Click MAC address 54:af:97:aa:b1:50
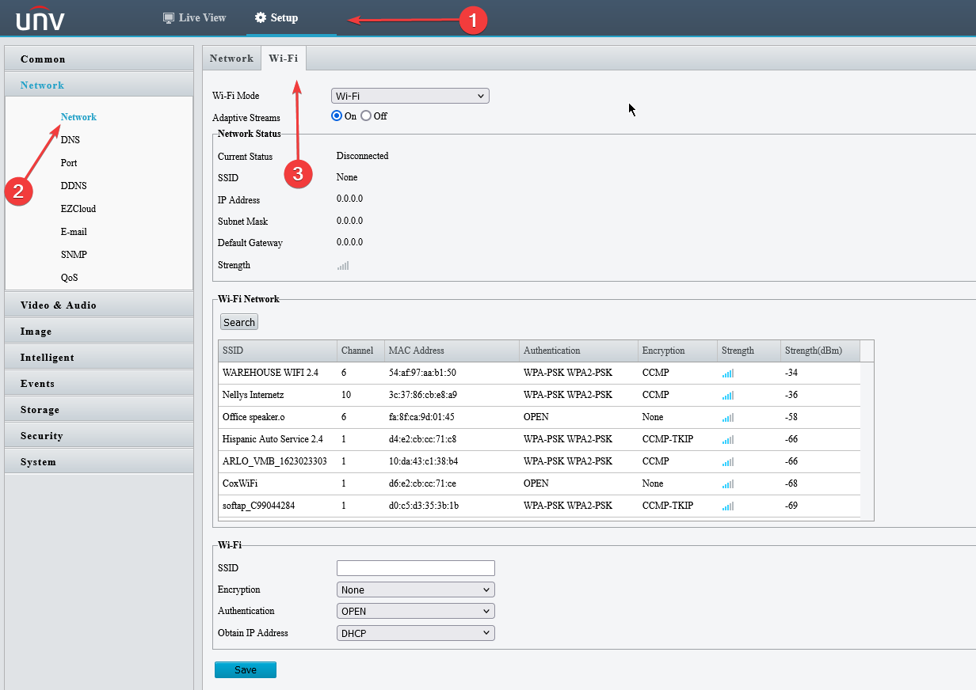The height and width of the screenshot is (690, 976). 422,373
